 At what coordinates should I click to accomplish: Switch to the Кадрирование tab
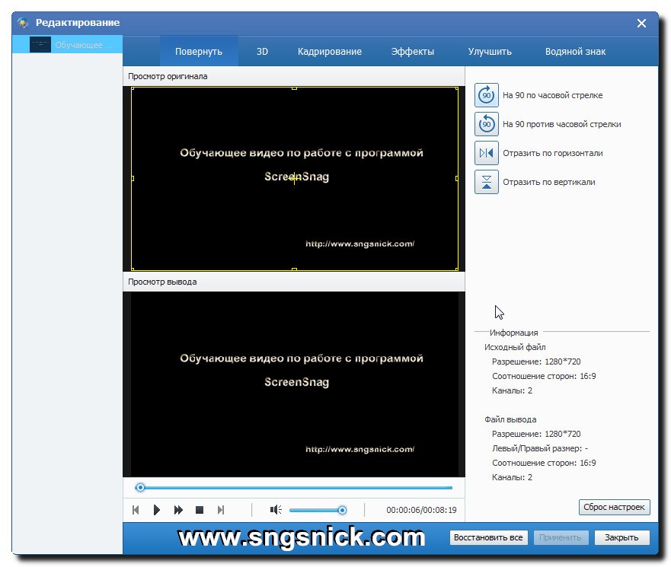(330, 51)
